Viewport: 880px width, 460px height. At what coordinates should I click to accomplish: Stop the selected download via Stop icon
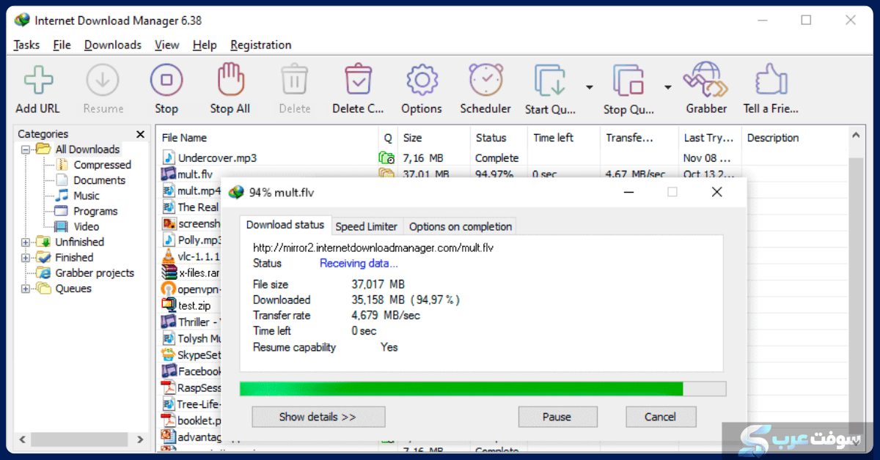166,80
